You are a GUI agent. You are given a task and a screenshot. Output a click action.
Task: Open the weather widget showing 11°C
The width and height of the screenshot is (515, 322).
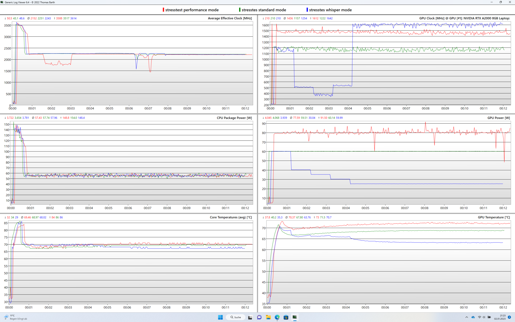point(16,317)
